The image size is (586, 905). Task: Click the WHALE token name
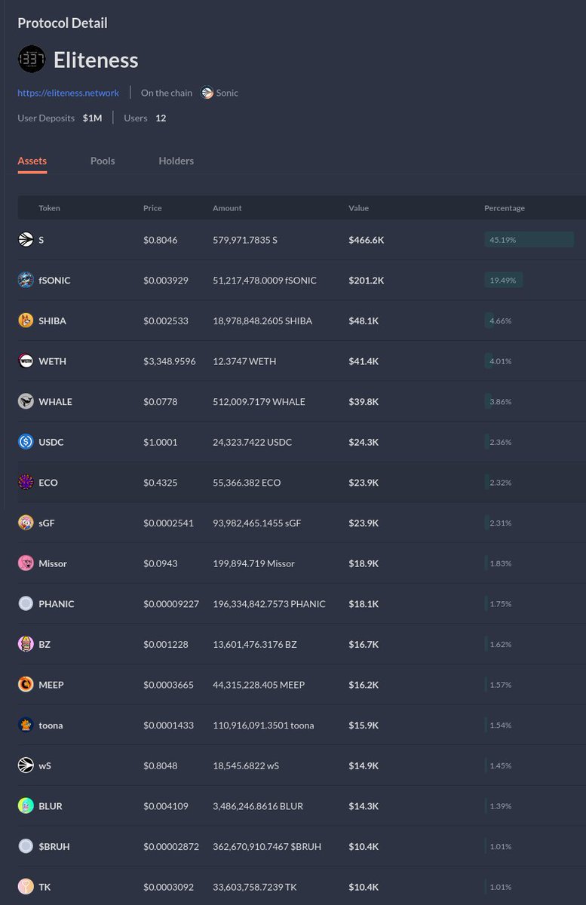point(56,402)
